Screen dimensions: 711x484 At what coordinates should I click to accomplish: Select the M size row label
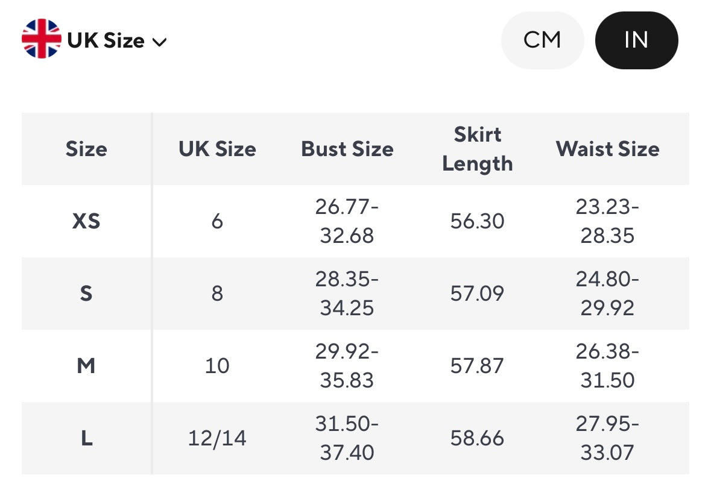[x=86, y=366]
